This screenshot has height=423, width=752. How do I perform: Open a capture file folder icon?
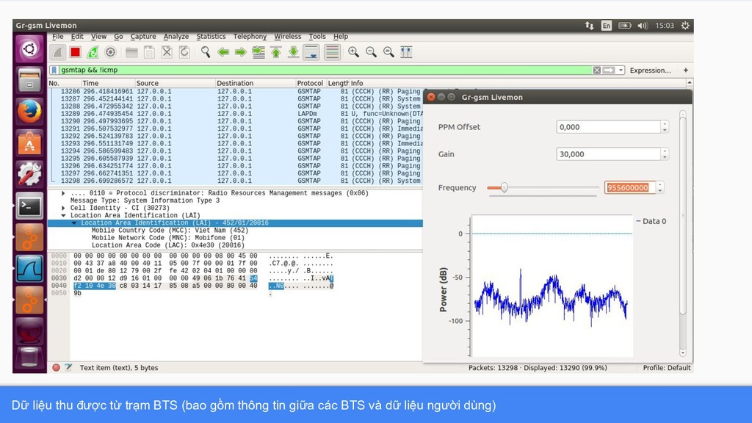point(131,52)
